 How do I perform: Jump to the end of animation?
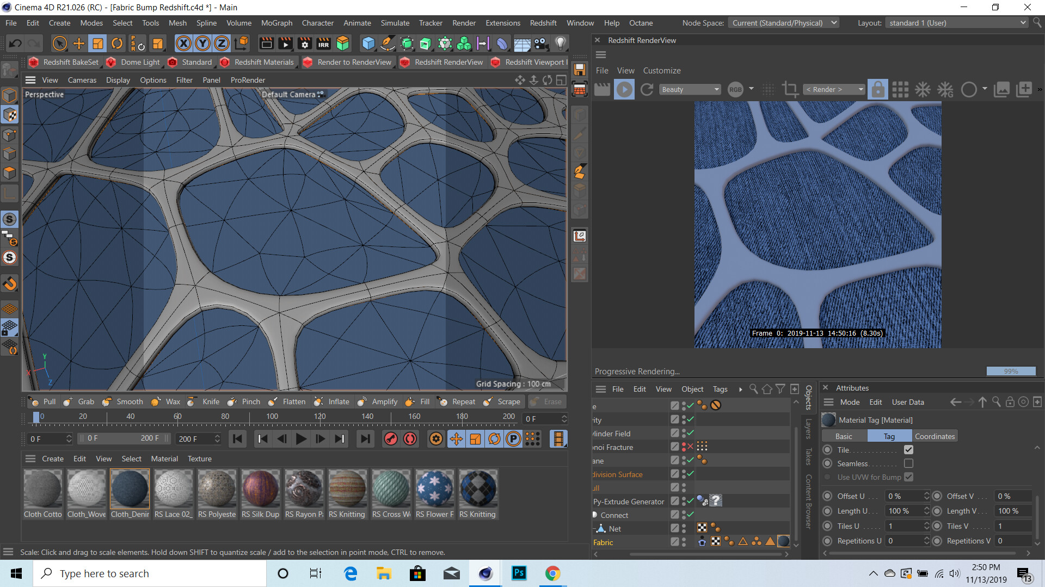[x=365, y=438]
